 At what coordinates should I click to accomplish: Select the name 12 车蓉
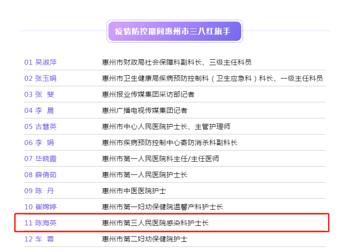tap(39, 239)
